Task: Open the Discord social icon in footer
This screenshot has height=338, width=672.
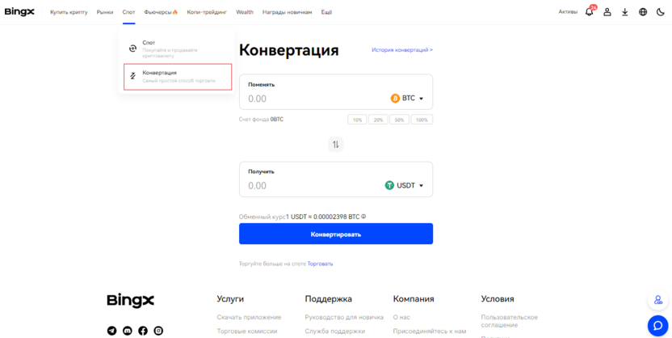Action: (x=127, y=331)
